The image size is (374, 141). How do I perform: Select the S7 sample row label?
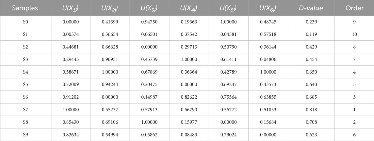25,110
